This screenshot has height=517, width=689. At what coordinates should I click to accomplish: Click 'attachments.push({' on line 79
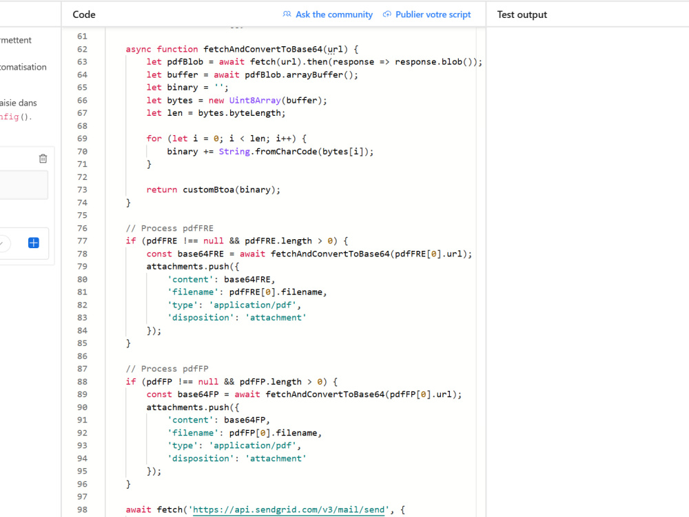coord(193,266)
